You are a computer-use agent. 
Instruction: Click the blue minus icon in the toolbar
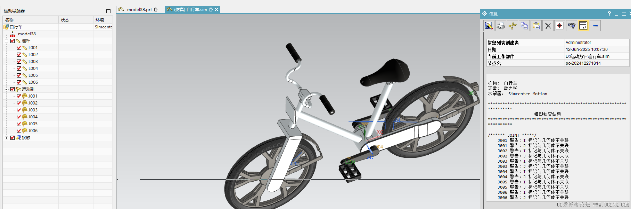595,26
